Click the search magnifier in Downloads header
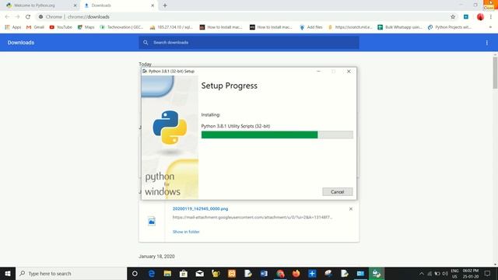 tap(146, 43)
